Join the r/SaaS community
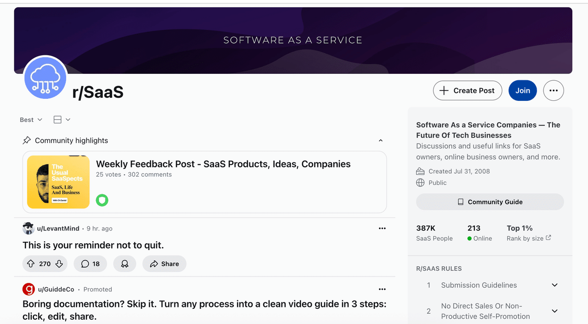Viewport: 588px width, 324px height. (522, 91)
